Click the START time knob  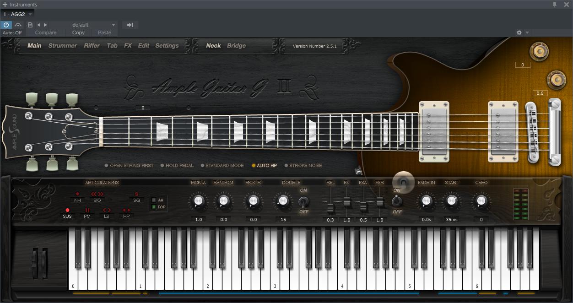coord(451,201)
